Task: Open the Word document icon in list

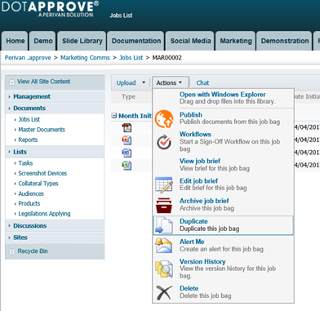Action: point(127,153)
